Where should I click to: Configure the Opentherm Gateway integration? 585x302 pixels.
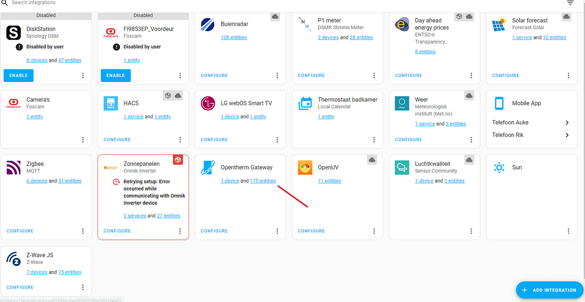point(214,231)
